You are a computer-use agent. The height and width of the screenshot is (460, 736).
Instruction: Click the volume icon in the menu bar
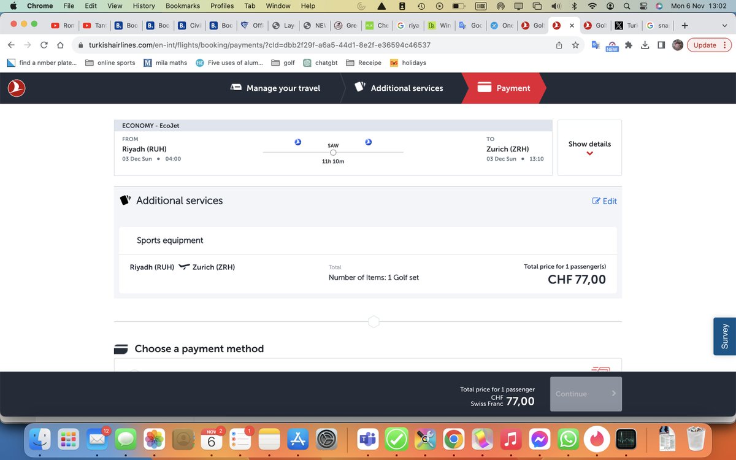(x=556, y=6)
